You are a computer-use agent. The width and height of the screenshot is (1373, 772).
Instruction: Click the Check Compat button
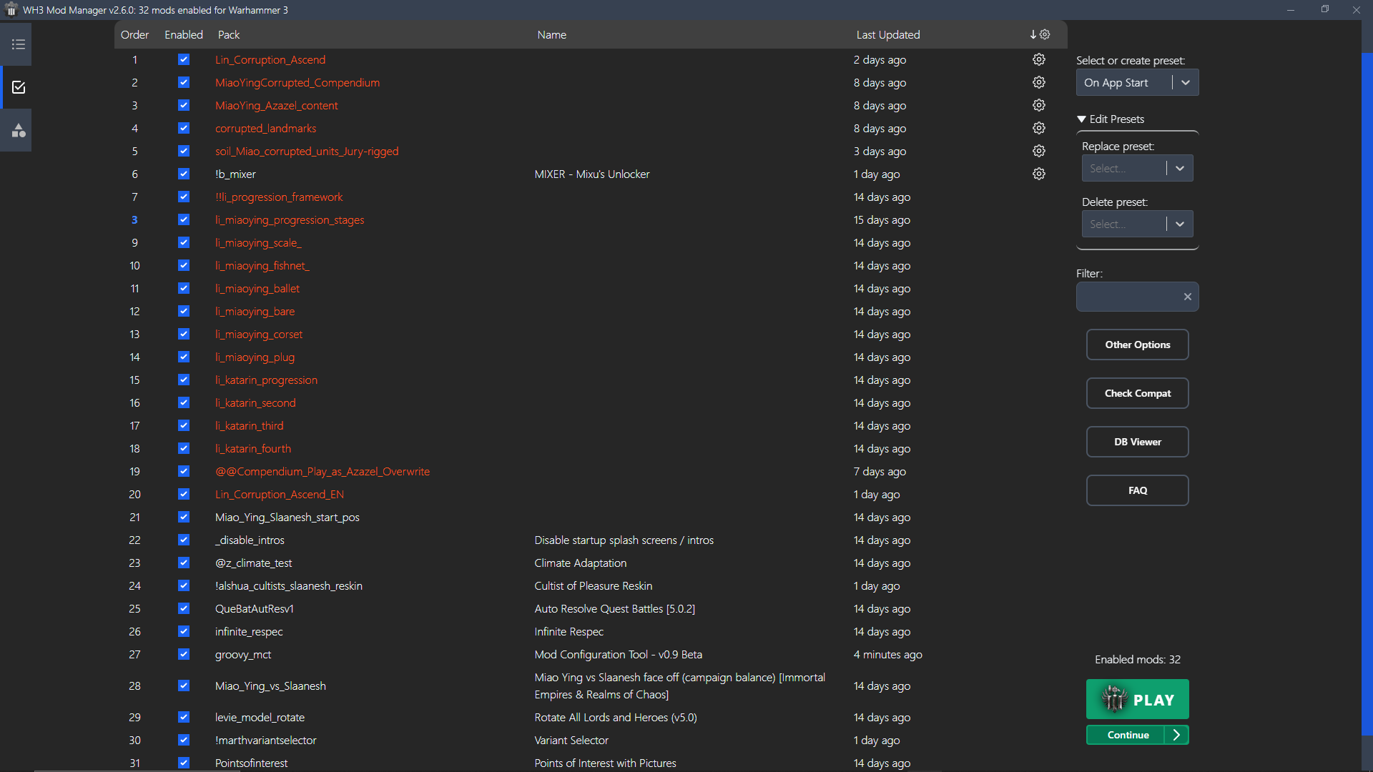(x=1137, y=393)
